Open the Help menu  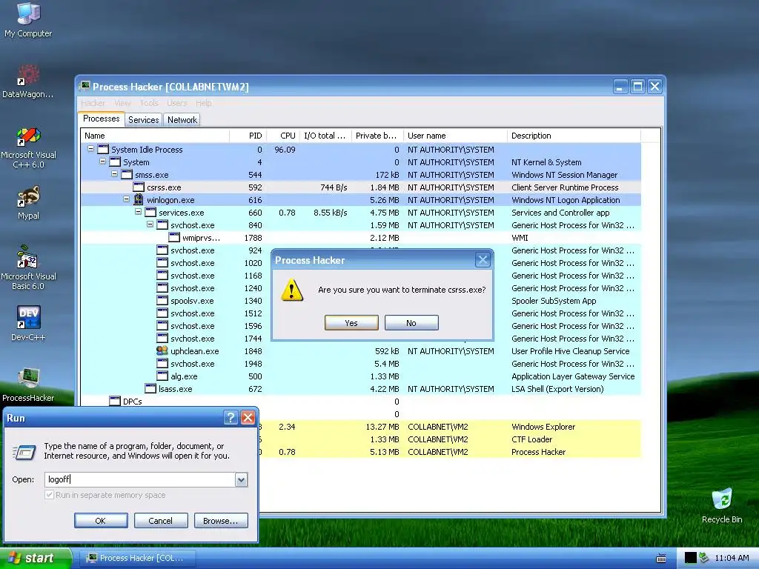(x=204, y=103)
